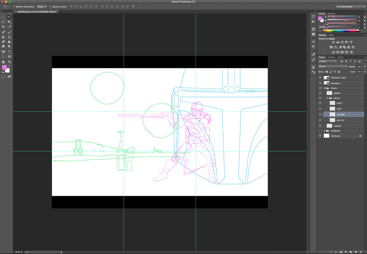
Task: Click the pink foreground color swatch
Action: 4,67
